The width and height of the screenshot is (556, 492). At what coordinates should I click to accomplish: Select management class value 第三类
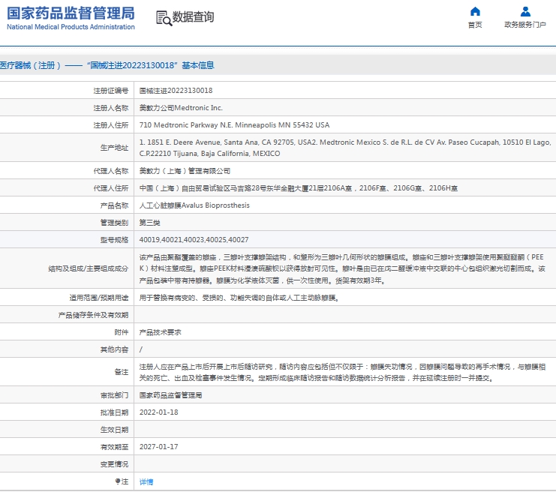149,223
